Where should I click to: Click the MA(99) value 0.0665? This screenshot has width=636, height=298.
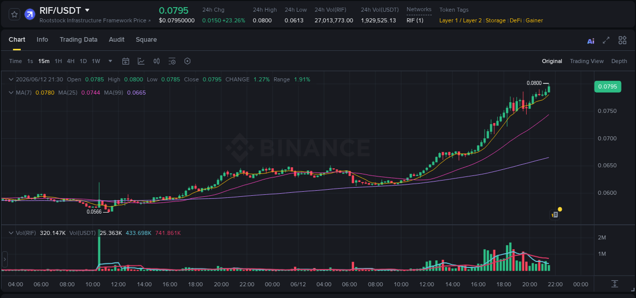pyautogui.click(x=136, y=93)
